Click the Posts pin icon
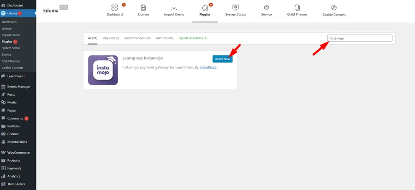 [3, 94]
